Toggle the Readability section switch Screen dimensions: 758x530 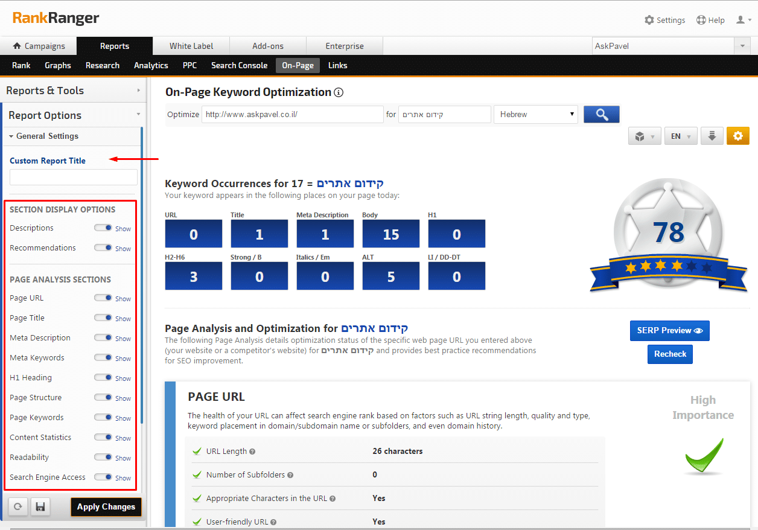point(103,457)
